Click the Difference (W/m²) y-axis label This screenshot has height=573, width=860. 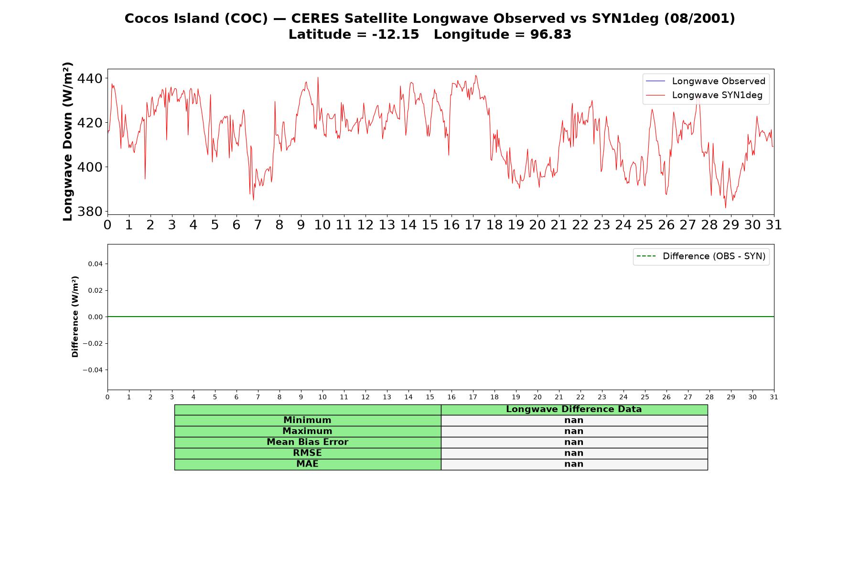pos(75,317)
